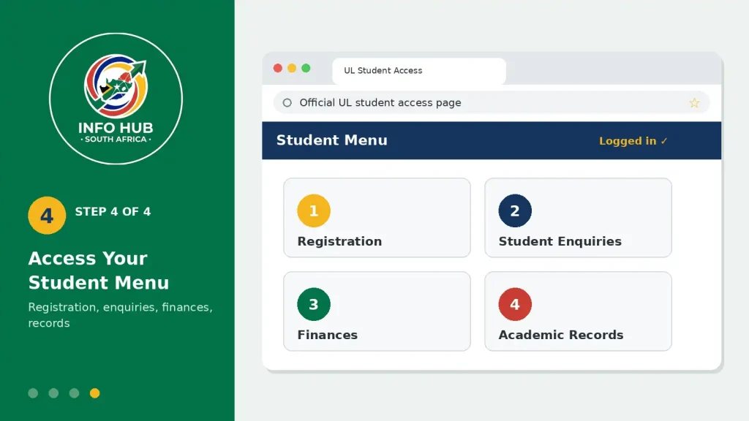Go to the third step pagination dot

(x=74, y=392)
